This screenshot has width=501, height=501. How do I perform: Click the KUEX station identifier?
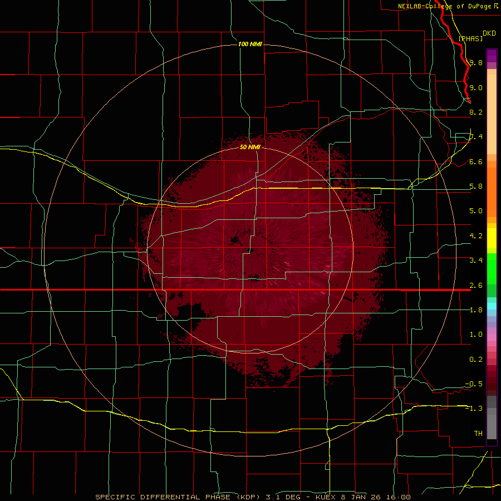click(x=326, y=497)
